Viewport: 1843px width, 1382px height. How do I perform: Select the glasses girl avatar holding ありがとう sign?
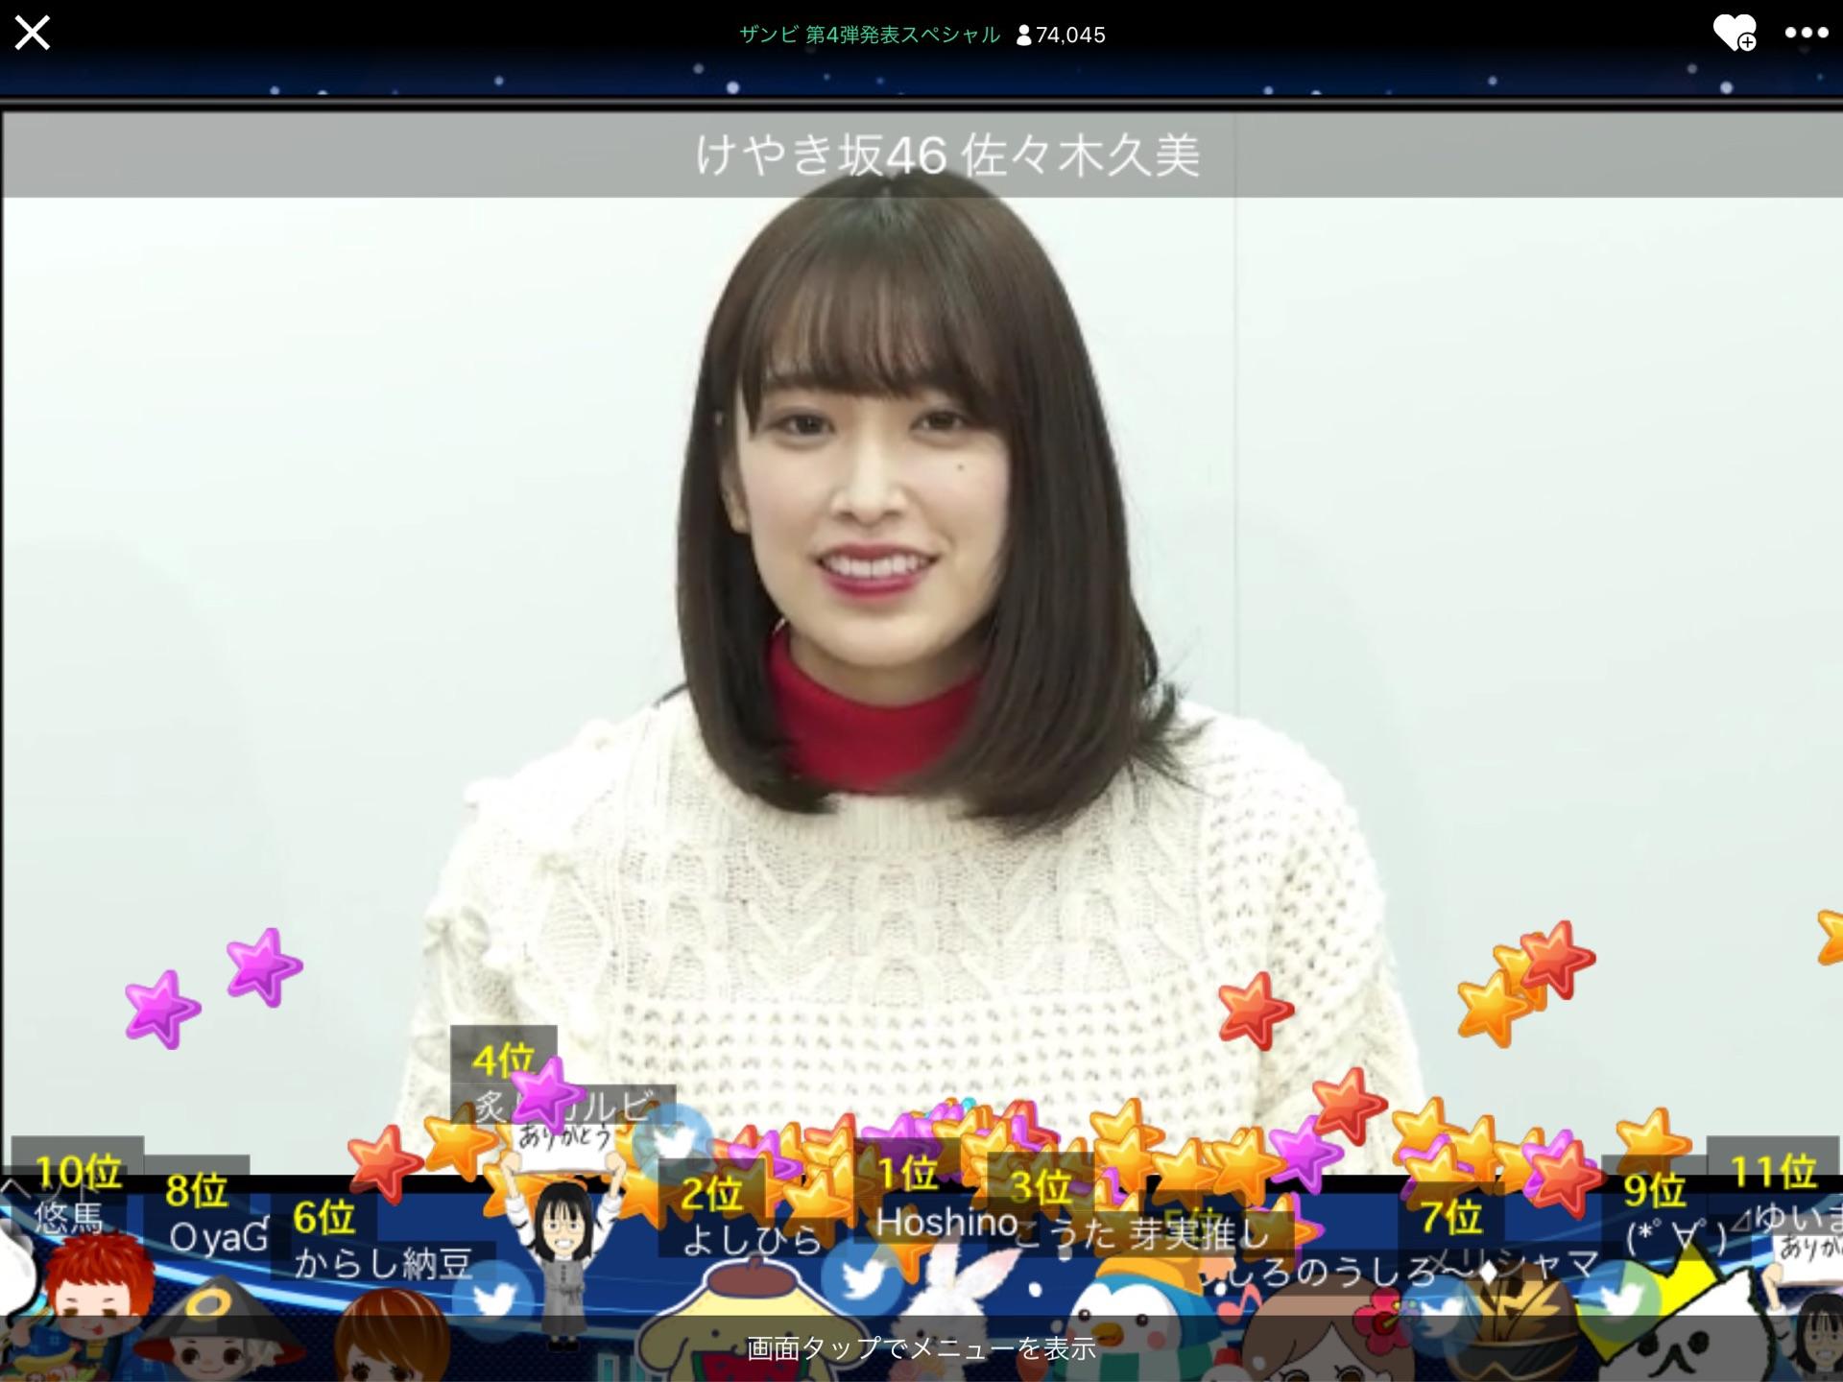(564, 1243)
